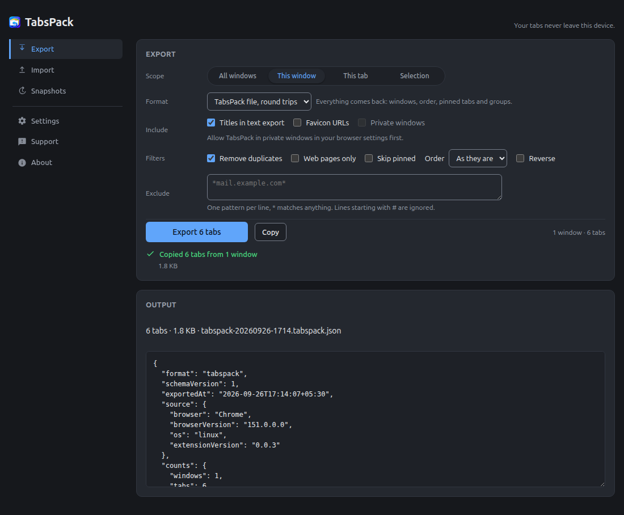Open the Order dropdown As they are
Screen dimensions: 624x515
point(478,158)
